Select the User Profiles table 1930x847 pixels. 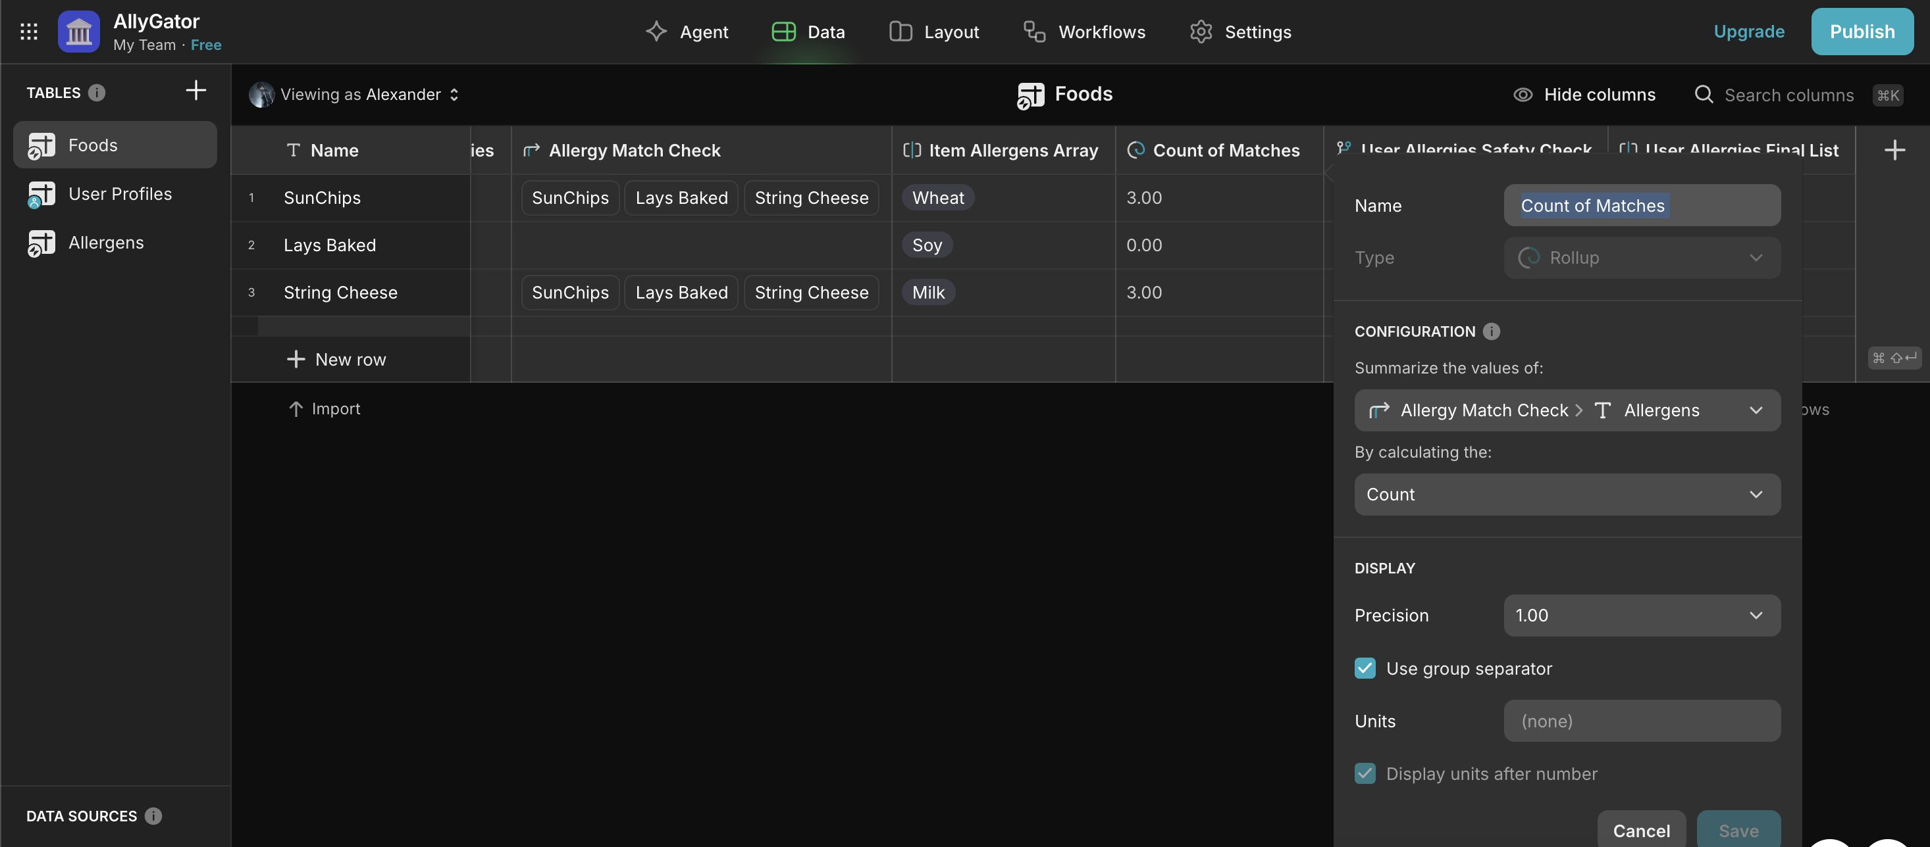(x=119, y=194)
